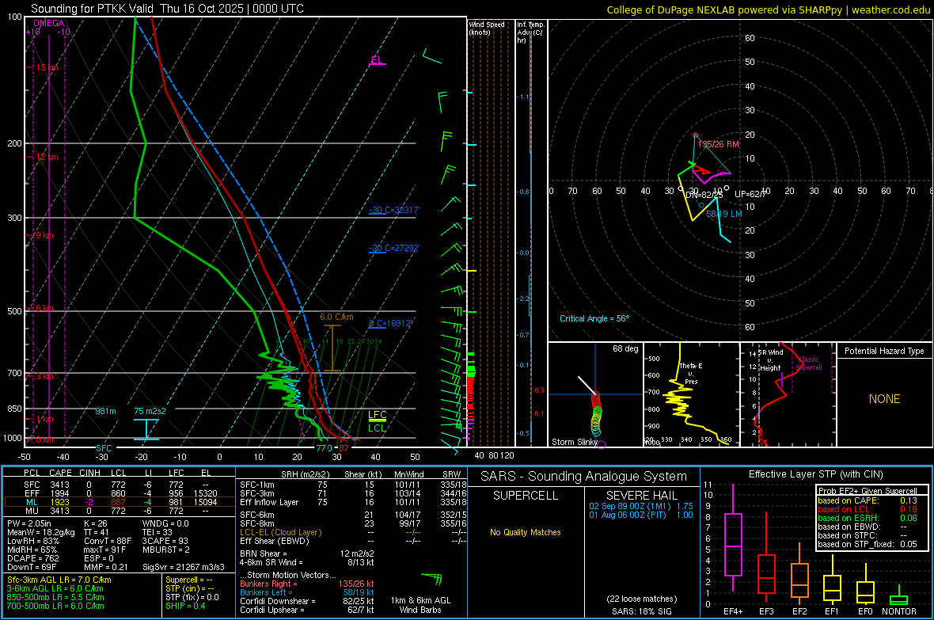Screen dimensions: 934x620
Task: Click the MeanW = 18.2g/kg value
Action: coord(41,532)
